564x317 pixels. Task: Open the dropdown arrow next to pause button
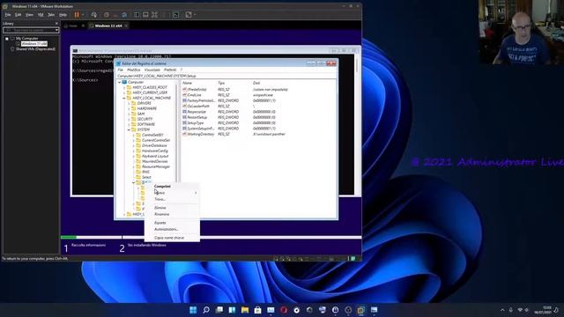tap(83, 15)
